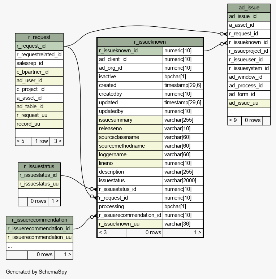The image size is (276, 279).
Task: Open the r_issueknown table header
Action: point(150,42)
